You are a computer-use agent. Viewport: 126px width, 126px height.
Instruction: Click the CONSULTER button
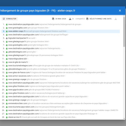tap(10, 19)
